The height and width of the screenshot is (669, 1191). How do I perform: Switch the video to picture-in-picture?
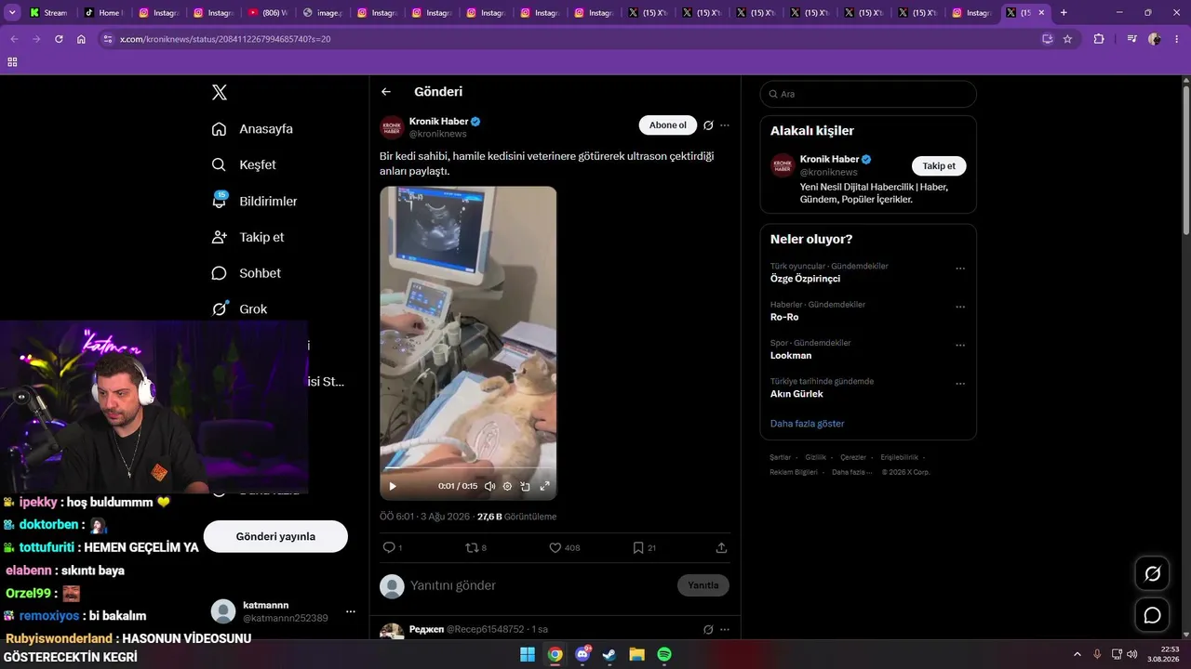pyautogui.click(x=526, y=486)
